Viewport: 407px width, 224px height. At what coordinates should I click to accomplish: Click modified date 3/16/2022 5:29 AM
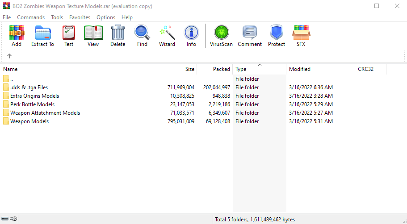(311, 104)
